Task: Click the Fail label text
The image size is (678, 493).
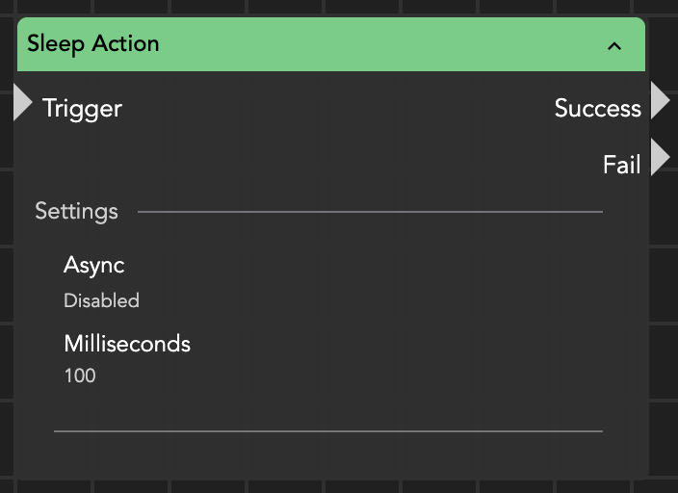Action: (621, 166)
